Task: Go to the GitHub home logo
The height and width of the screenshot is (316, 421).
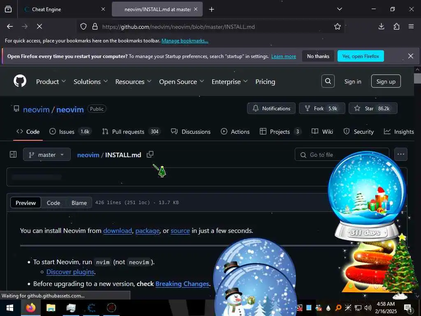Action: [x=20, y=81]
